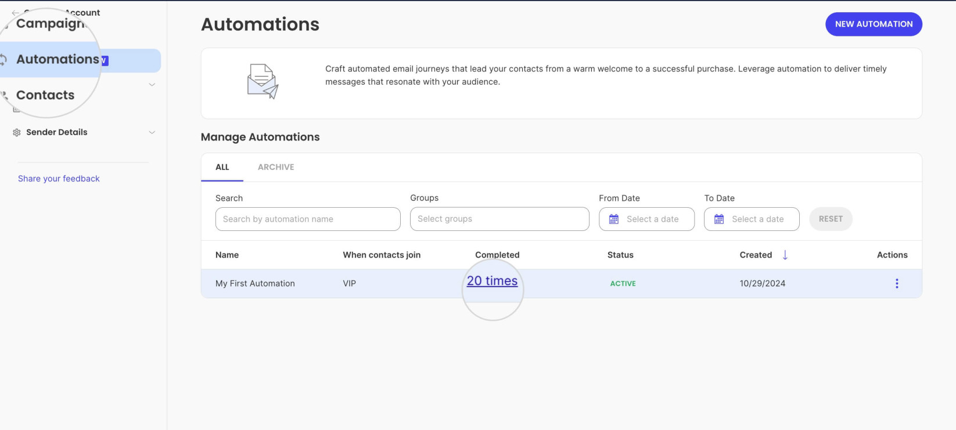Click the Name column header
956x430 pixels.
click(227, 255)
